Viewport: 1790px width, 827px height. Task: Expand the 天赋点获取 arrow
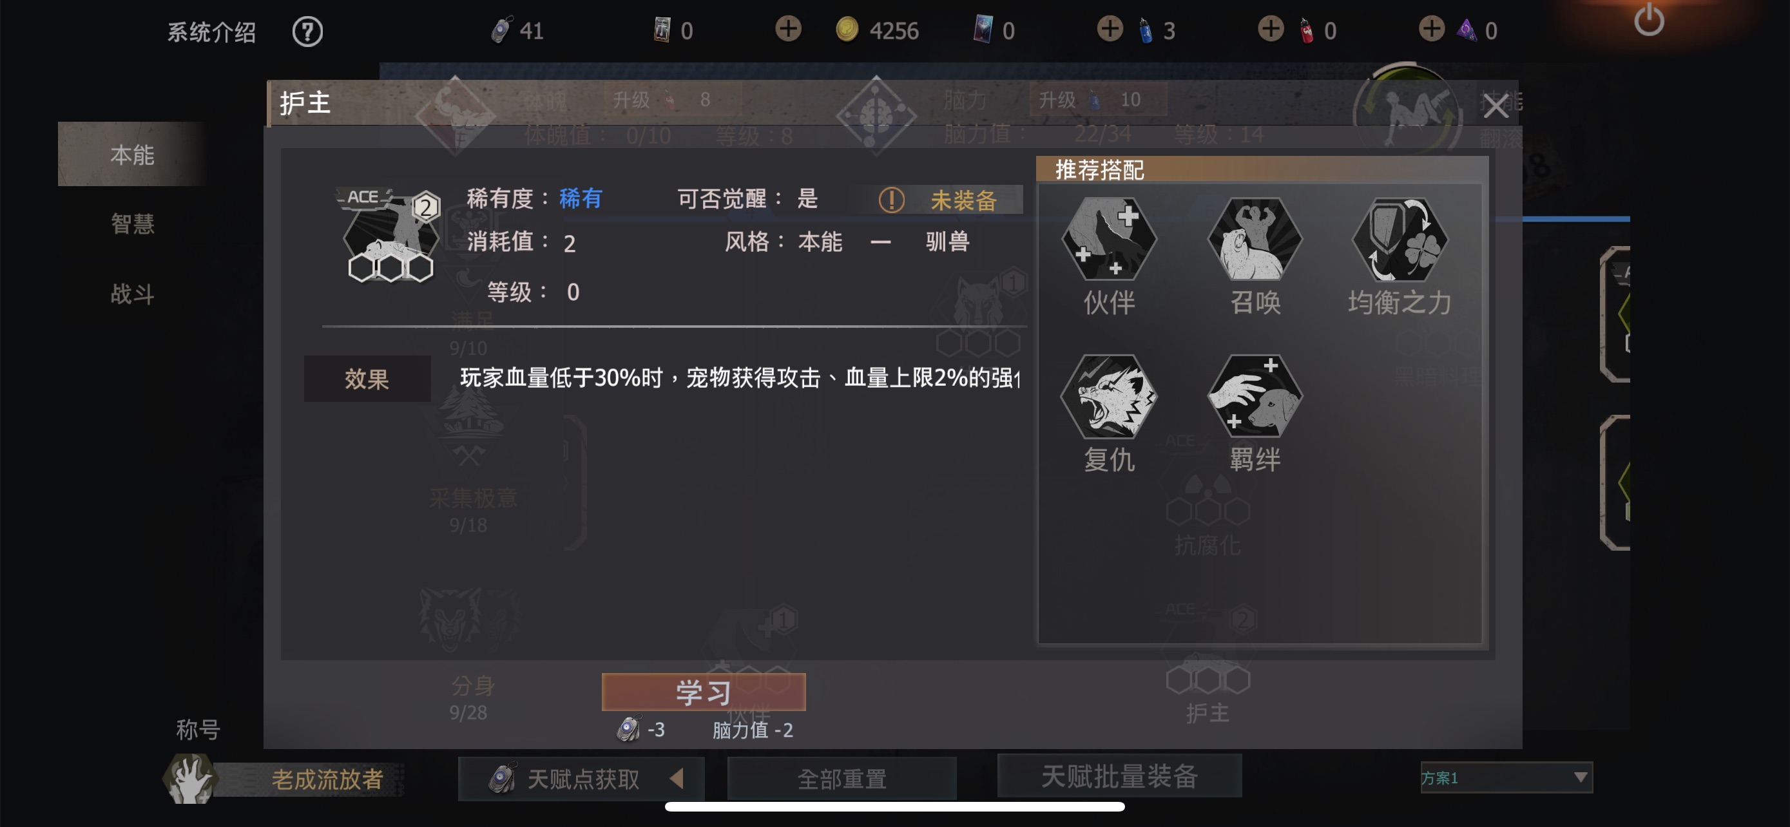click(x=677, y=777)
